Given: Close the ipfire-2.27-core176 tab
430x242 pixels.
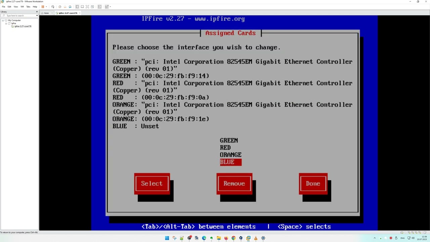Looking at the screenshot, I should tap(80, 13).
